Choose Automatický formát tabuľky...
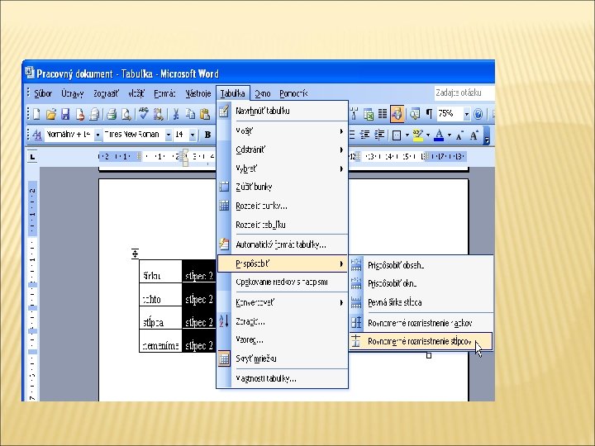Screen dimensions: 595x446 tap(283, 244)
